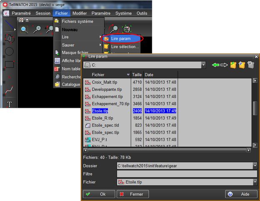The width and height of the screenshot is (260, 201).
Task: Expand the Sauver submenu
Action: coord(78,45)
